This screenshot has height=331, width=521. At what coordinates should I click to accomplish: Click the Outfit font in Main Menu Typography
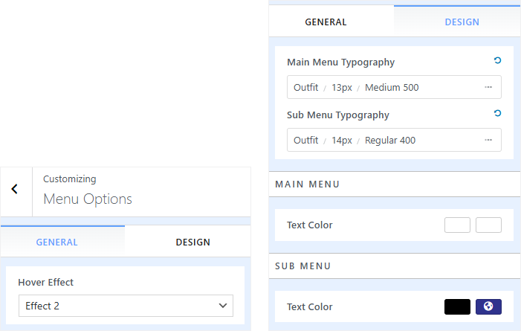pos(305,88)
